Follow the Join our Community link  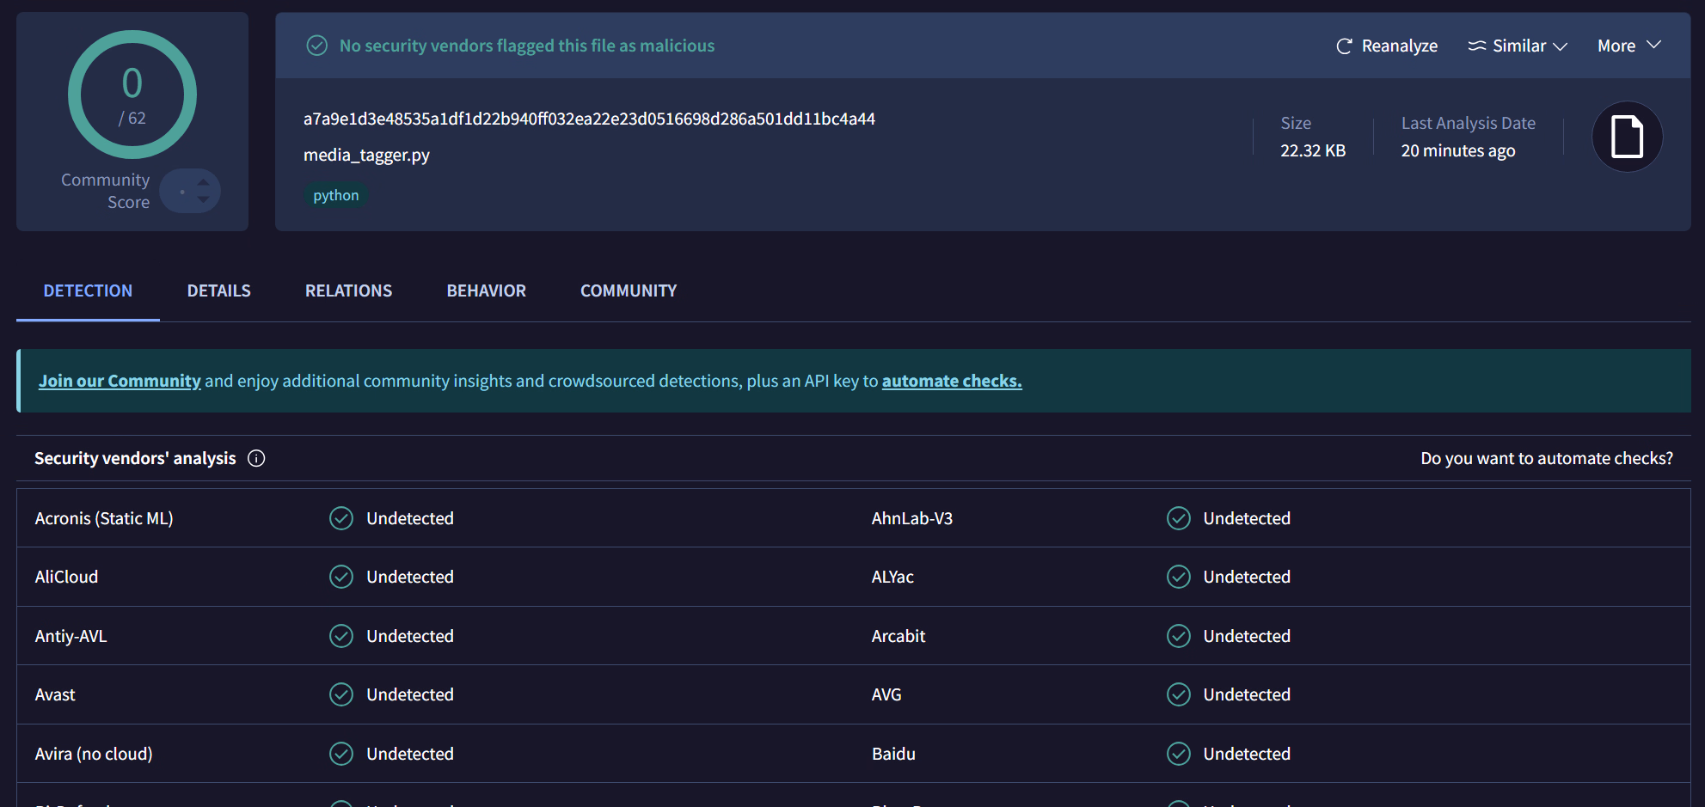pos(120,381)
